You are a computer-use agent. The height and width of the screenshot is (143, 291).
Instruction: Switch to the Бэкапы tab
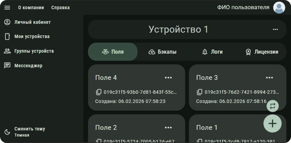click(163, 52)
